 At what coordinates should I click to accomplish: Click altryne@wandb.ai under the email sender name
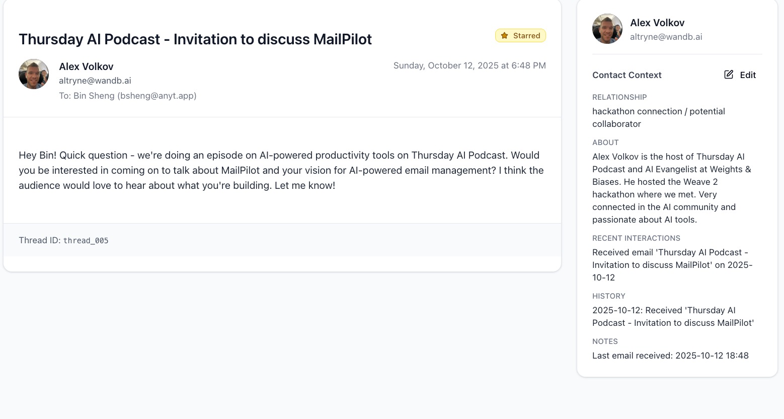point(95,81)
